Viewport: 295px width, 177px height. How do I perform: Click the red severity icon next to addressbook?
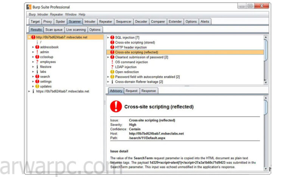point(37,47)
